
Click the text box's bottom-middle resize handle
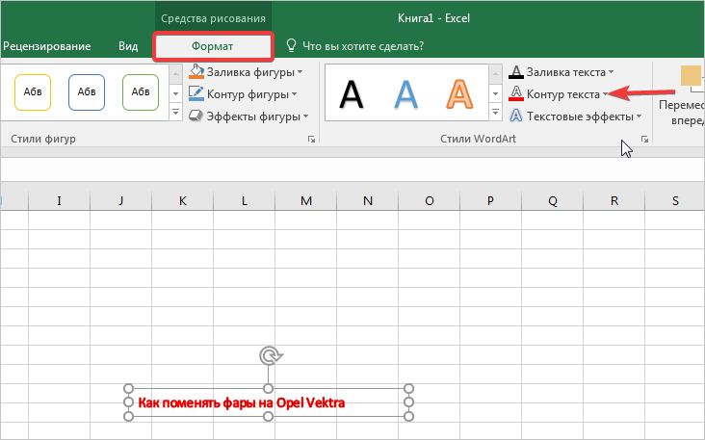pyautogui.click(x=269, y=417)
